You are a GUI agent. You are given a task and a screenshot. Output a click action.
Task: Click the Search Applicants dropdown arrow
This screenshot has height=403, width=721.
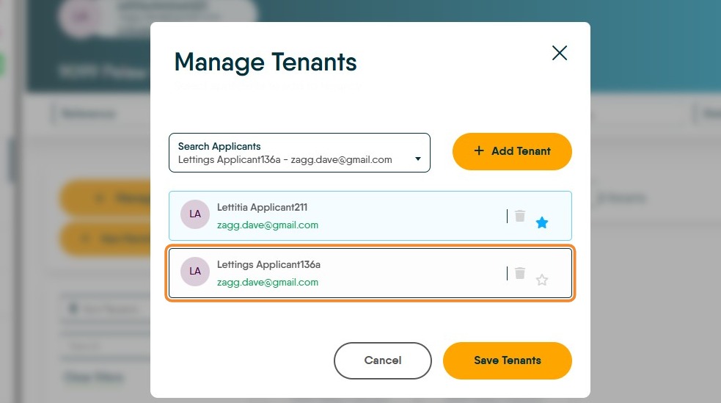tap(418, 159)
